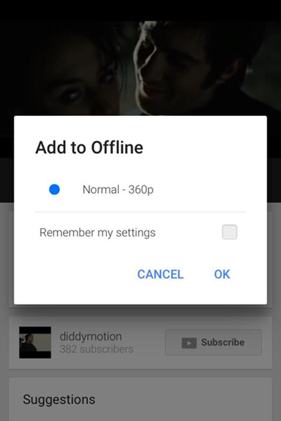
Task: Click the "Remember my settings" label text
Action: [97, 232]
